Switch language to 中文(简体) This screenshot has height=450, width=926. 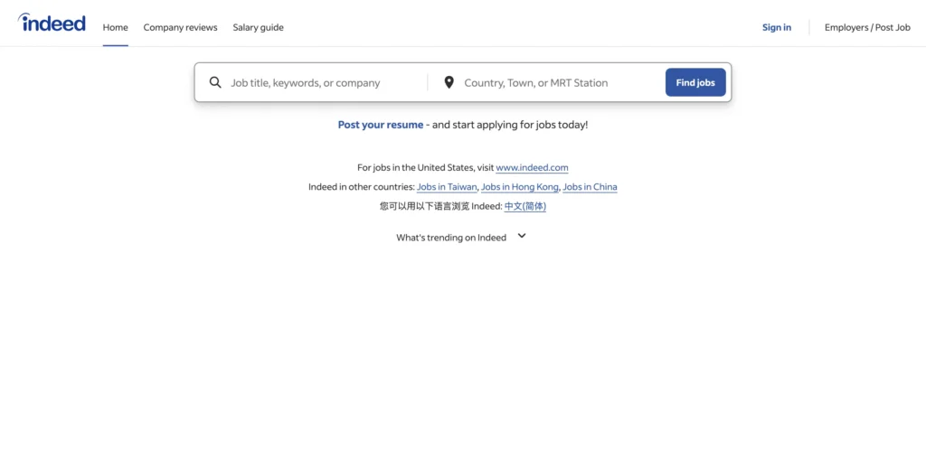click(525, 206)
